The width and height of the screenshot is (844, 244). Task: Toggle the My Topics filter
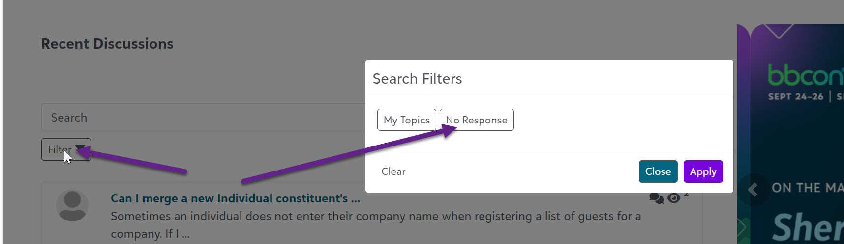[x=406, y=120]
